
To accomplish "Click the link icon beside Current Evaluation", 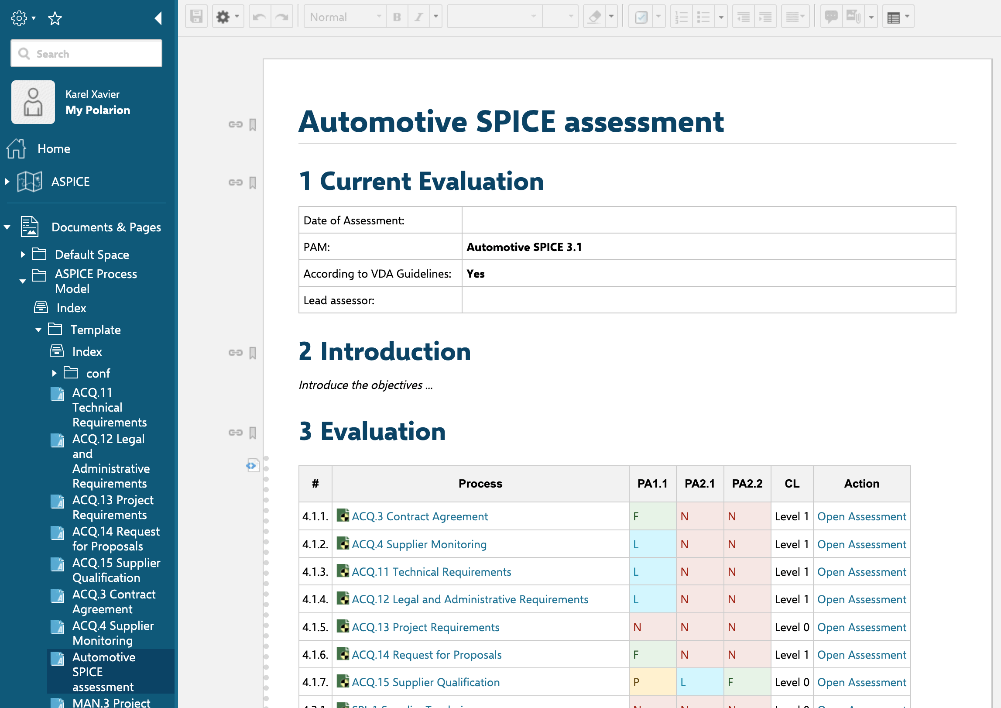I will (x=236, y=182).
